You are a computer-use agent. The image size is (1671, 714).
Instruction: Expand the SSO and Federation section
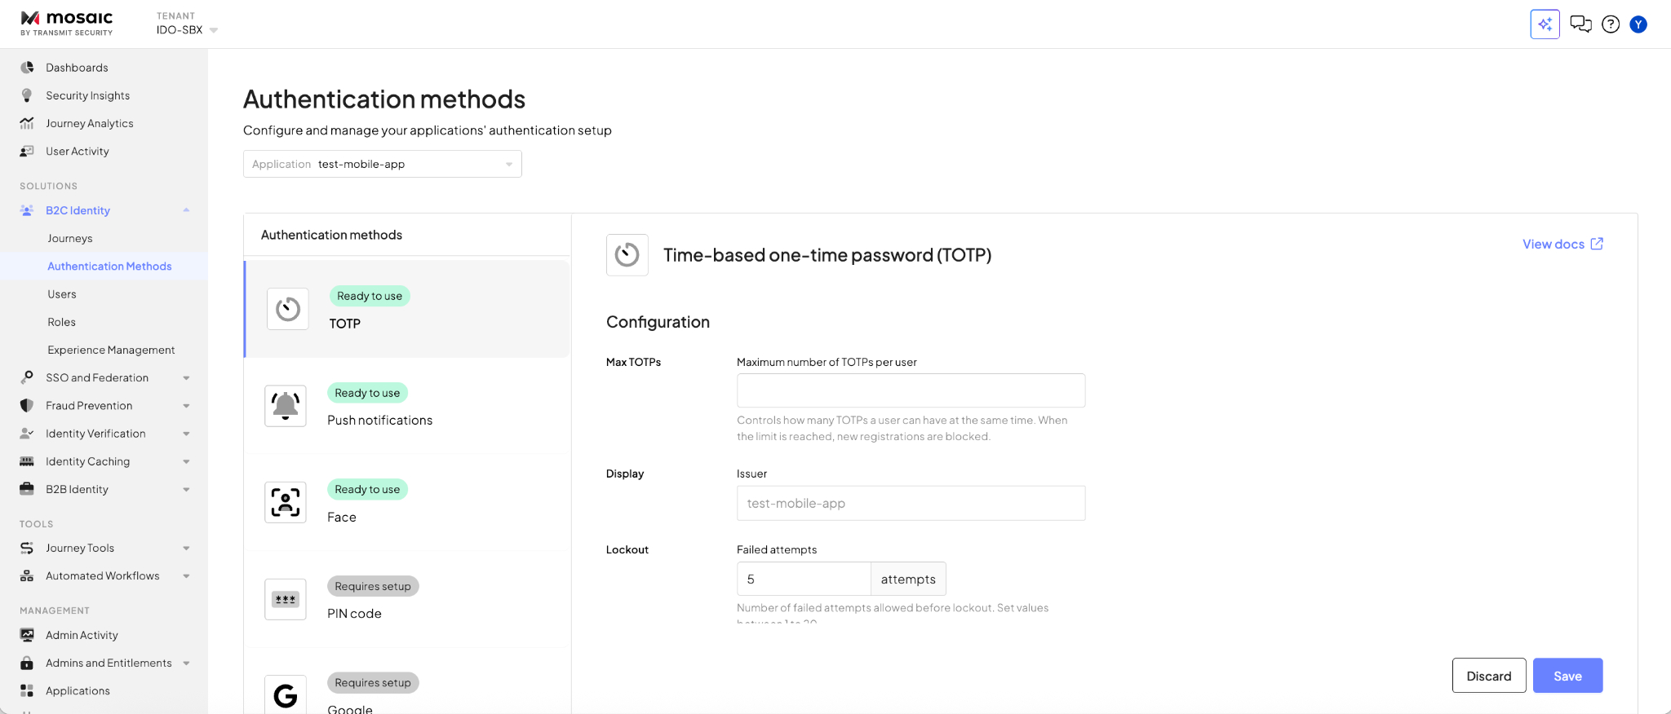[186, 378]
